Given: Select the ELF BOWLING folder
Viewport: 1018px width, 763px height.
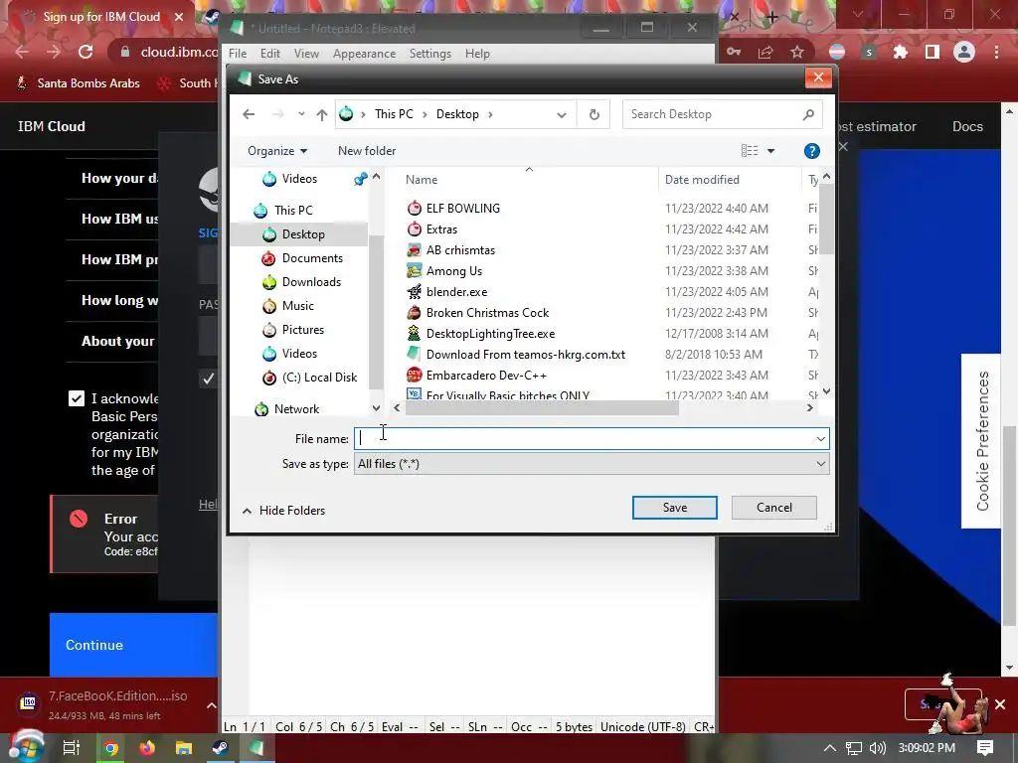Looking at the screenshot, I should [x=463, y=209].
